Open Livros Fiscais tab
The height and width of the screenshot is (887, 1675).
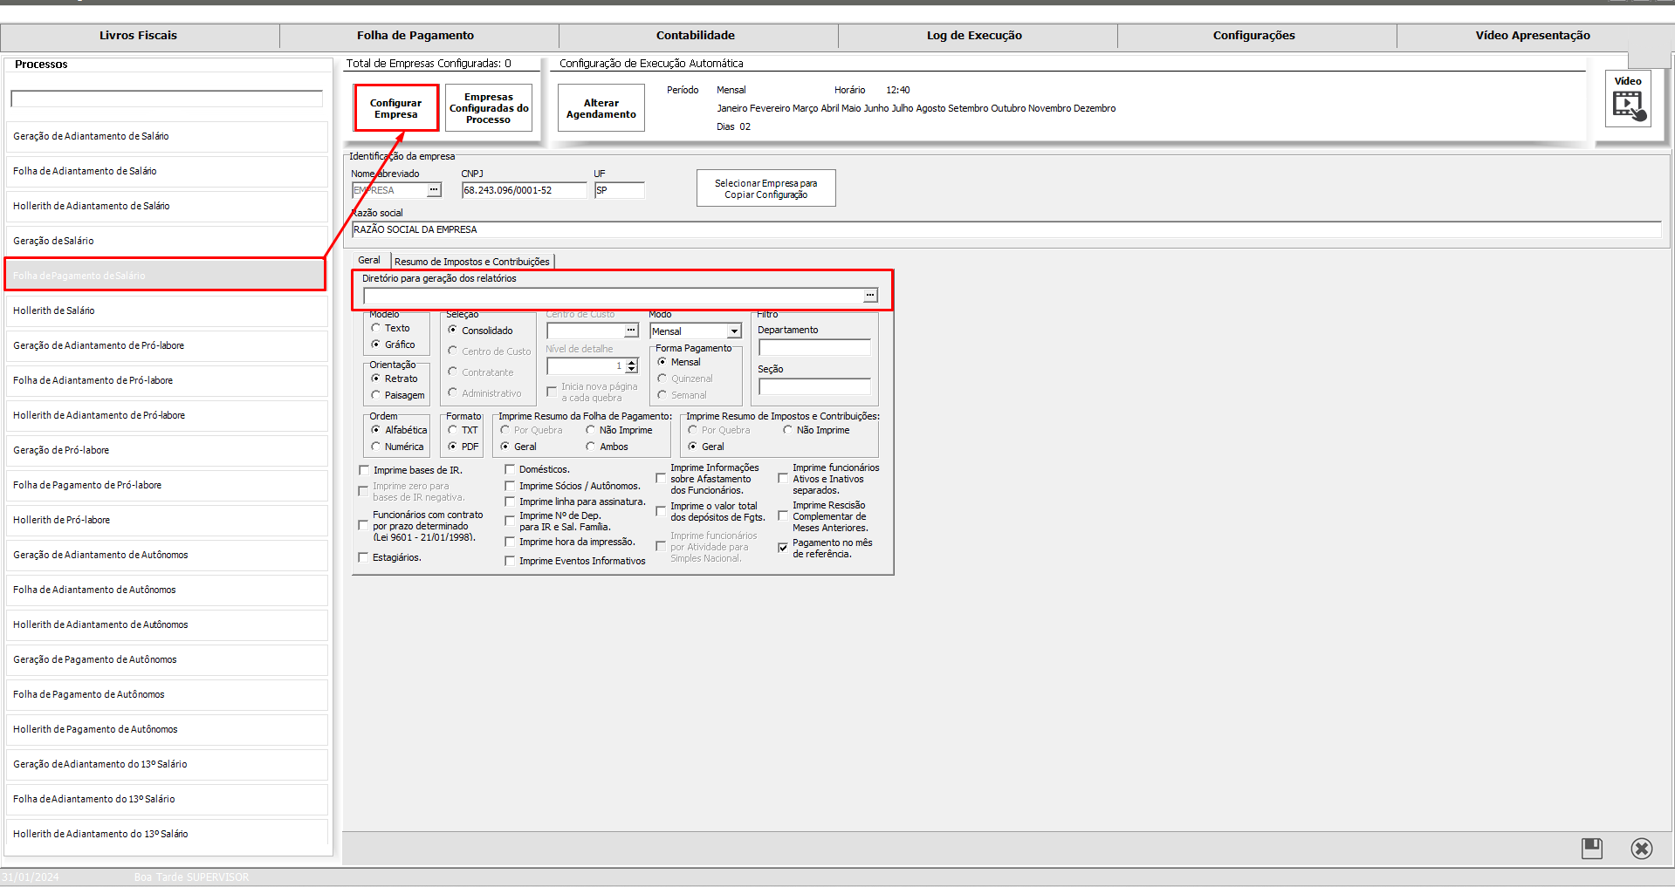click(x=139, y=36)
